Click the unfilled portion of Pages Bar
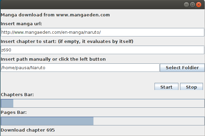 tap(149, 121)
